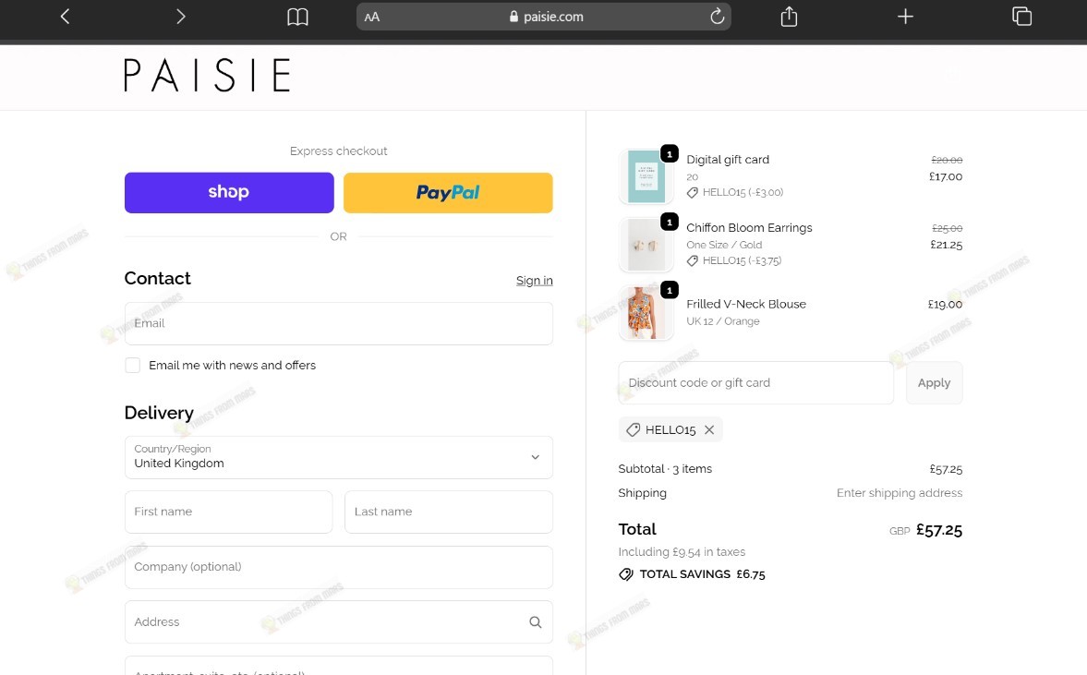Click the Frilled V-Neck Blouse thumbnail
Screen dimensions: 1087x675
click(646, 312)
